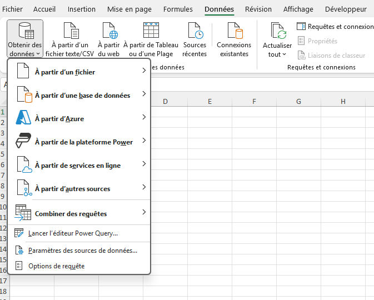Switch to the Formules tab
The height and width of the screenshot is (300, 374).
click(x=178, y=9)
